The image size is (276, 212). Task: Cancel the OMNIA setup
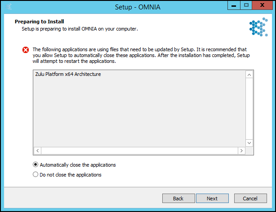[250, 199]
